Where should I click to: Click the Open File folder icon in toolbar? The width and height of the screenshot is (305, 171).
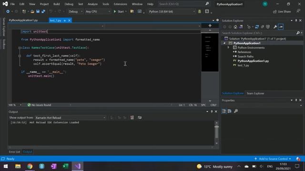pos(32,11)
